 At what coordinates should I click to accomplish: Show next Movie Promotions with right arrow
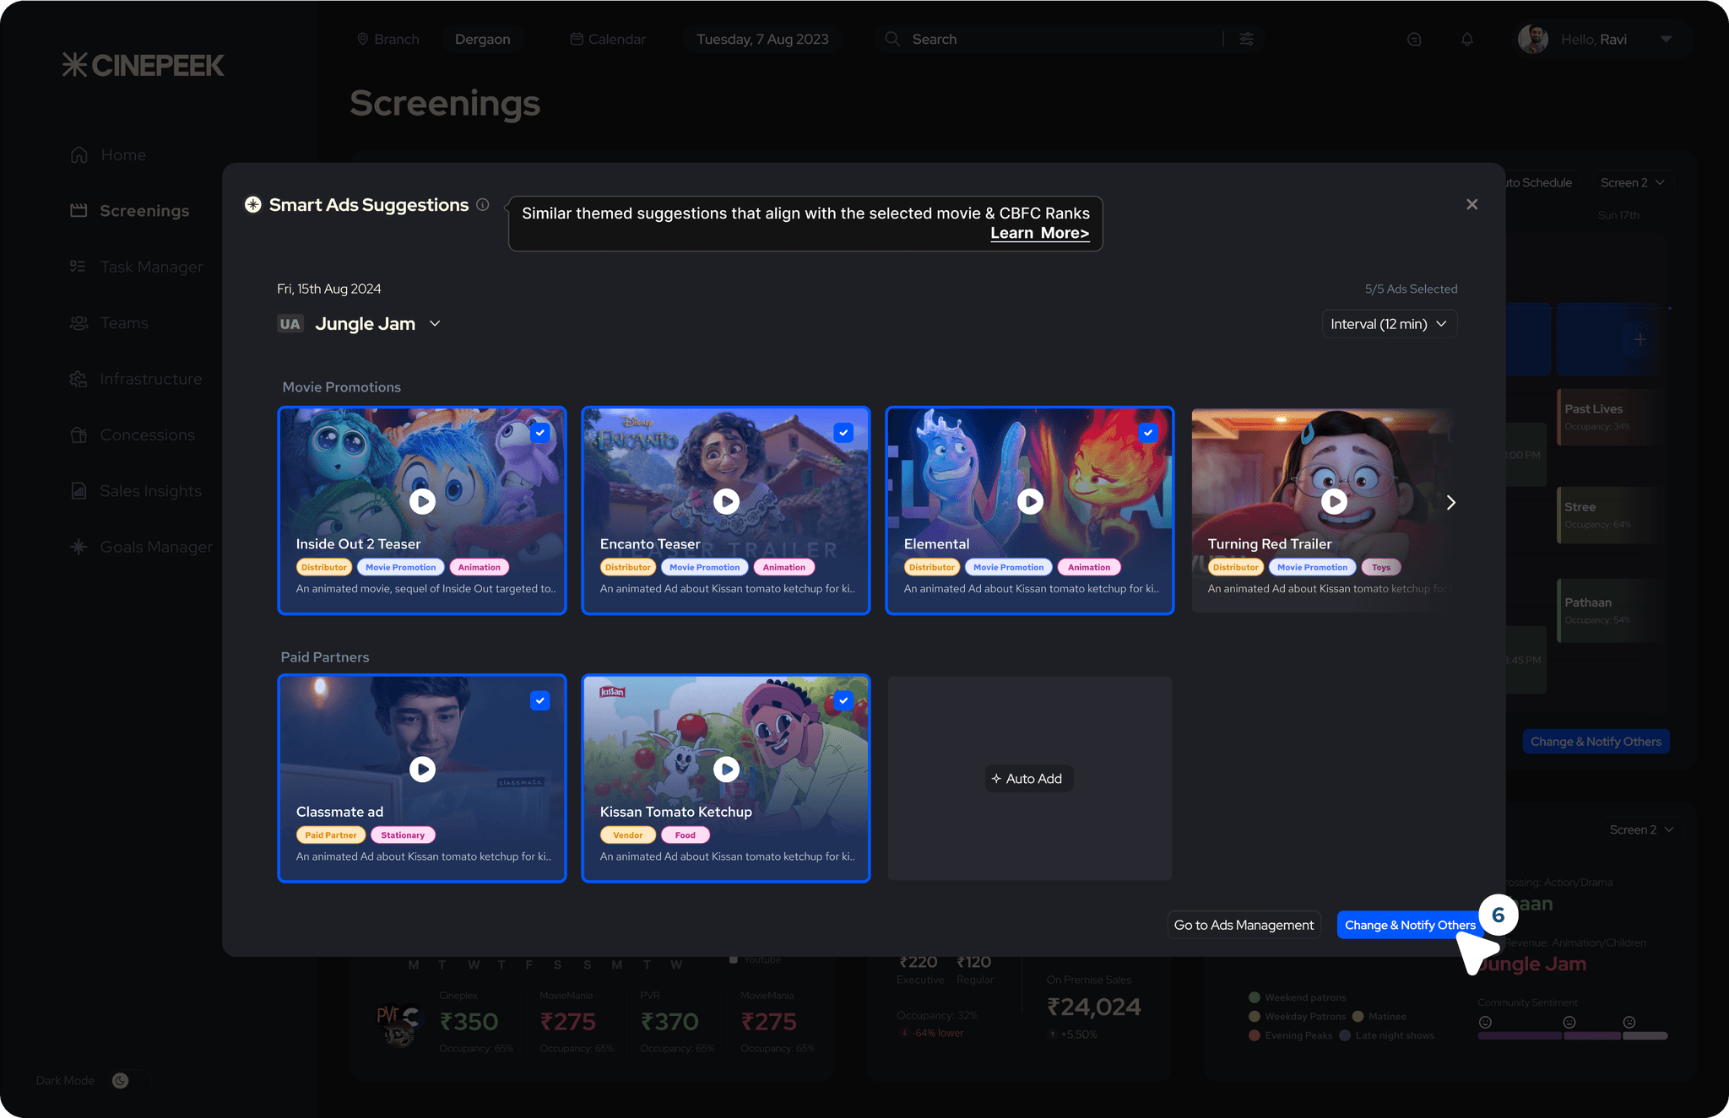point(1450,503)
